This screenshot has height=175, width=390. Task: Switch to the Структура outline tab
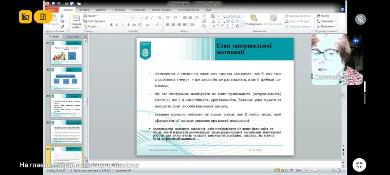point(72,36)
